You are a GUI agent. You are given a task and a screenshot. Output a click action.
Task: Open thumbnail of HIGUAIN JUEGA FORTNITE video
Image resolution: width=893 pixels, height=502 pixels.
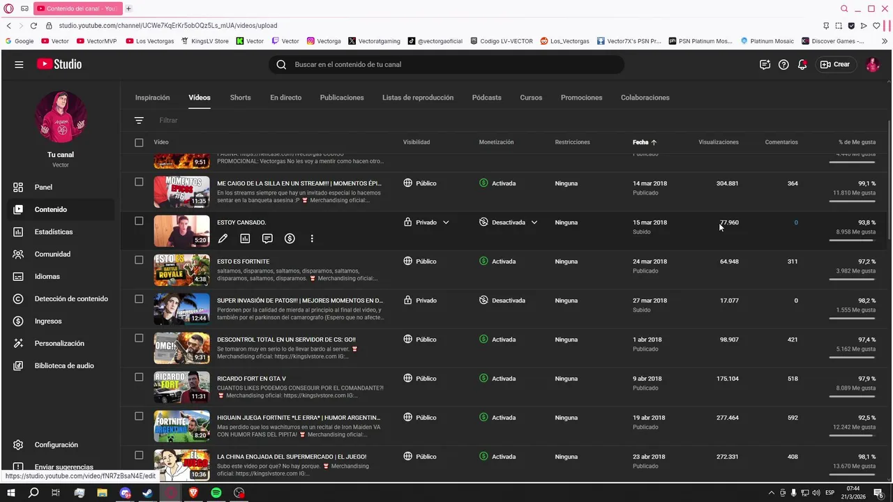click(181, 426)
